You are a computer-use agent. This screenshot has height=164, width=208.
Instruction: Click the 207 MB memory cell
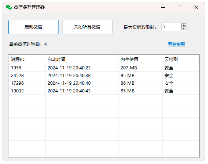[129, 68]
